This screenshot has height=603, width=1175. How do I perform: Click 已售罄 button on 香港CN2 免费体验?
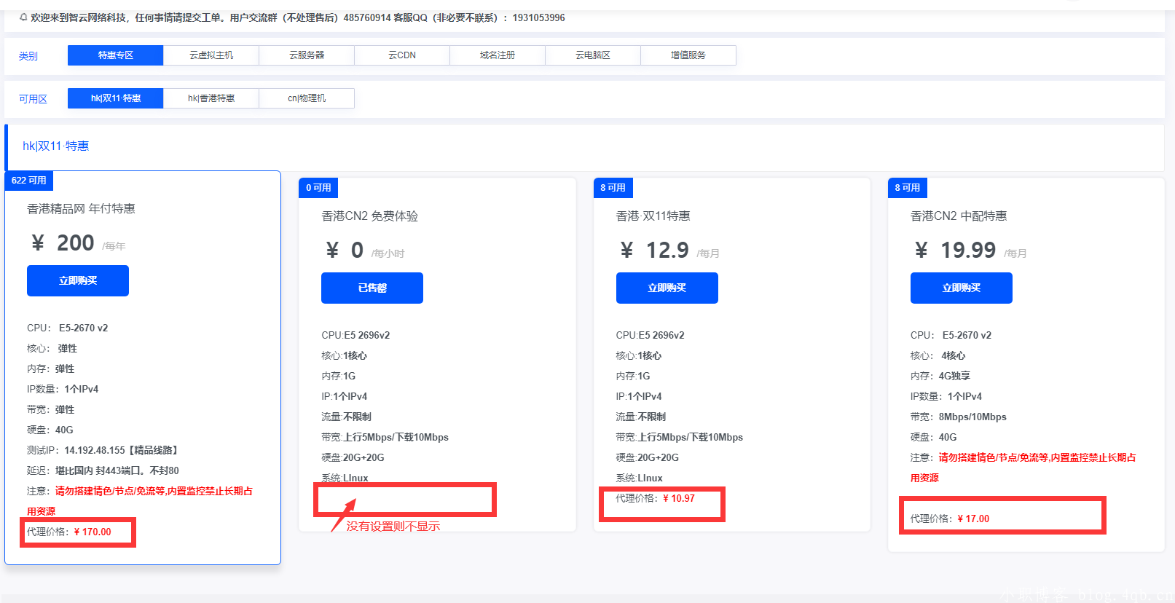pyautogui.click(x=372, y=288)
